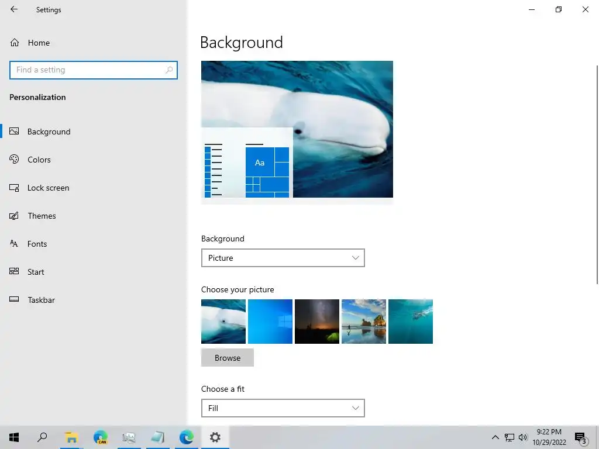Open taskbar search magnifier
Image resolution: width=599 pixels, height=449 pixels.
42,437
